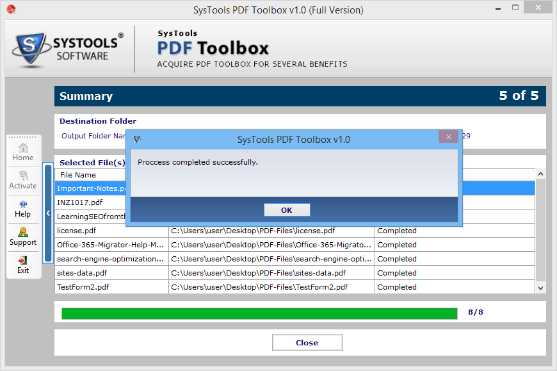The width and height of the screenshot is (557, 371).
Task: Click the 'Proccess completed successfully.' message
Action: coord(197,162)
